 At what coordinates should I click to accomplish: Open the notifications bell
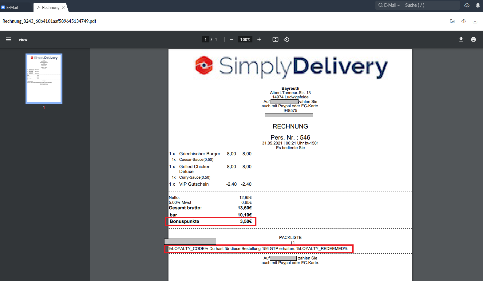(x=478, y=5)
